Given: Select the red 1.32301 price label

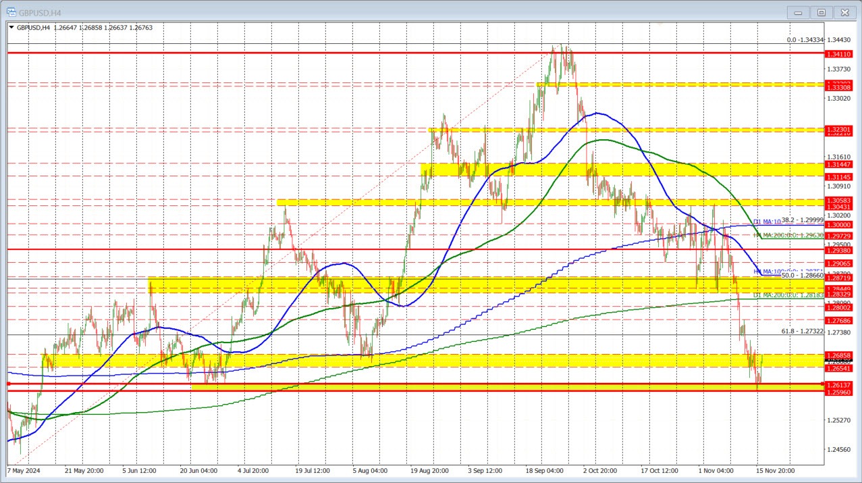Looking at the screenshot, I should point(840,130).
